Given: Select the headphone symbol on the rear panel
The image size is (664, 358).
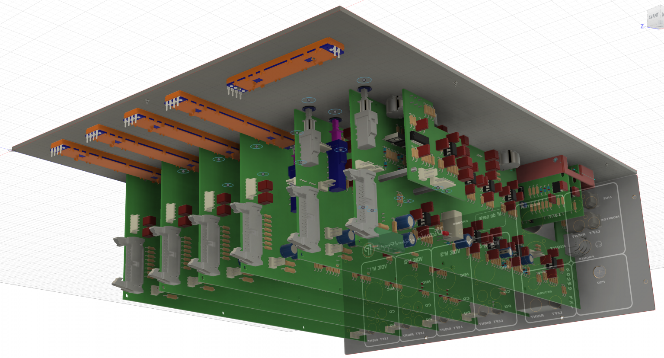Looking at the screenshot, I should (x=599, y=244).
